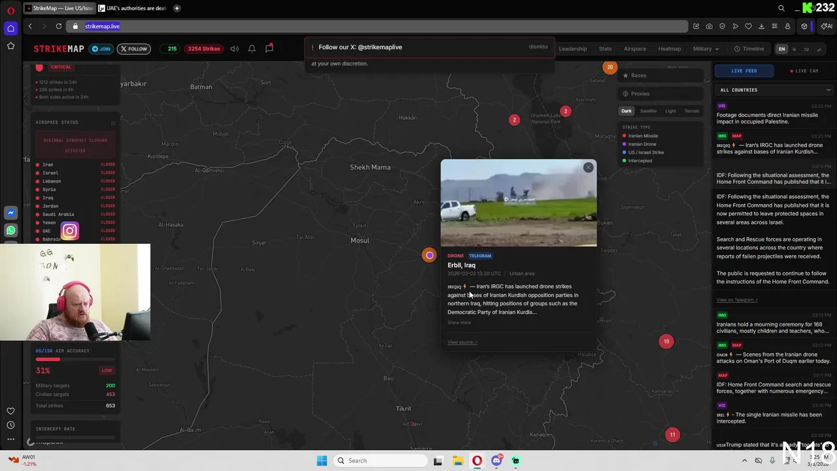837x471 pixels.
Task: Open WhatsApp in the Opera sidebar
Action: pos(10,230)
